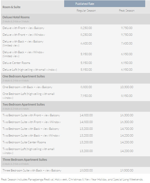Image resolution: width=150 pixels, height=183 pixels.
Task: Click the 10,300.00 peak season rate
Action: [127, 87]
